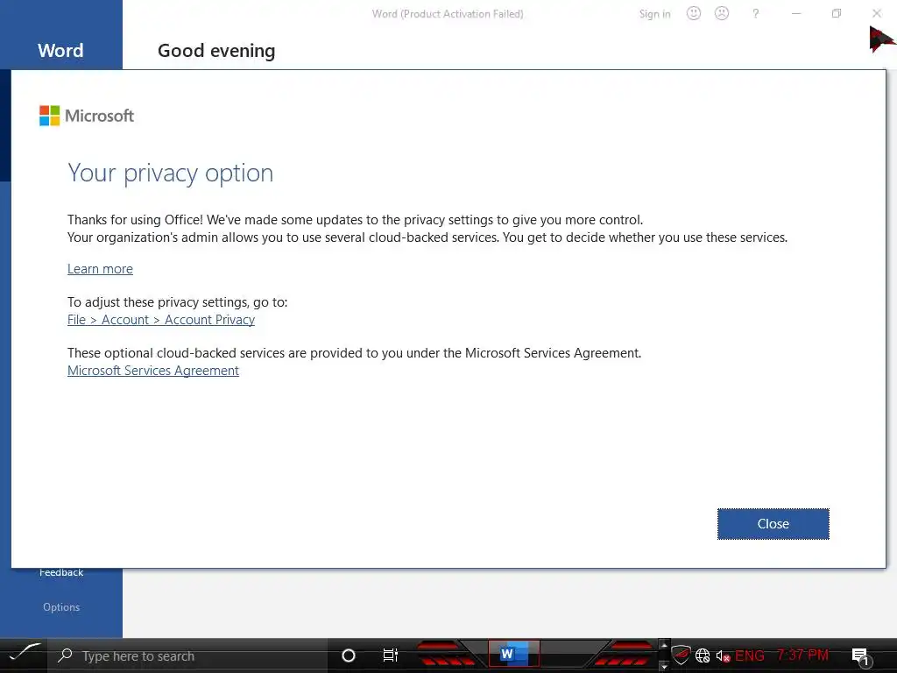Close the privacy option dialog
897x673 pixels.
coord(773,524)
